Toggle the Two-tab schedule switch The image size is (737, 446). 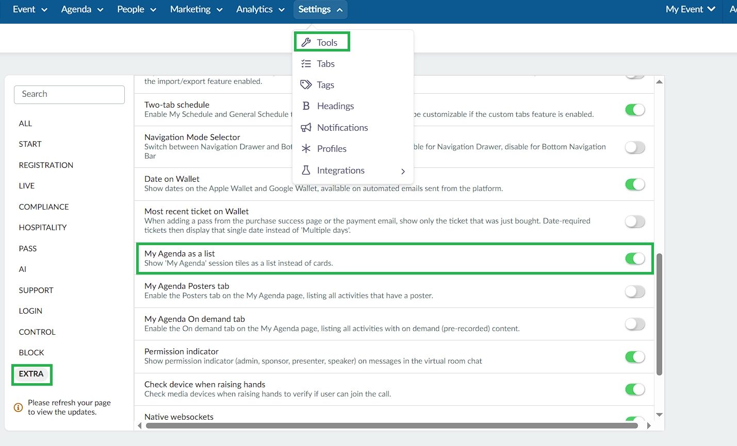point(635,110)
